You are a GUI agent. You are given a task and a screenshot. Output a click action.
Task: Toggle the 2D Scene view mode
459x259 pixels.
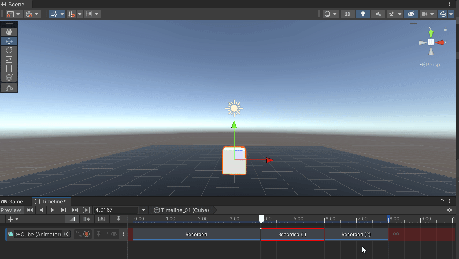[x=347, y=14]
